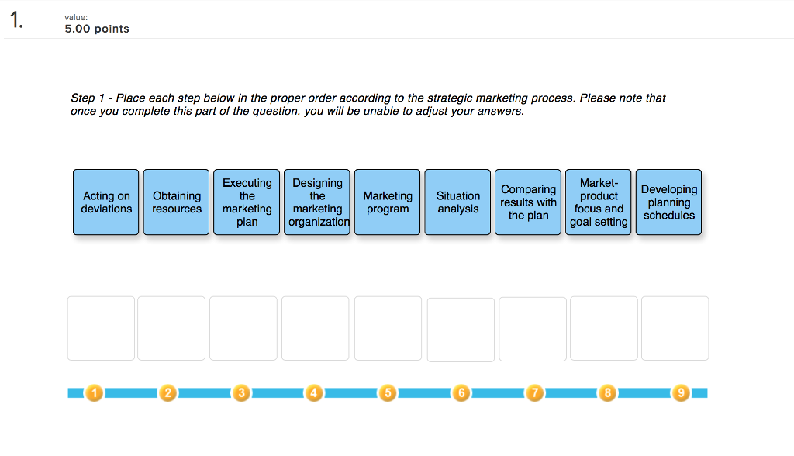Viewport: 794px width, 456px height.
Task: Click the empty drop slot above marker 5
Action: point(388,328)
